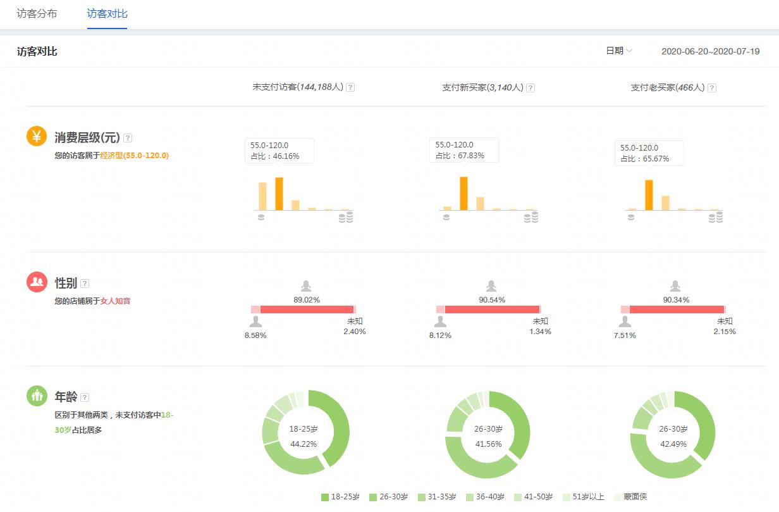
Task: Toggle the 蒙面侠 legend item
Action: pyautogui.click(x=630, y=497)
